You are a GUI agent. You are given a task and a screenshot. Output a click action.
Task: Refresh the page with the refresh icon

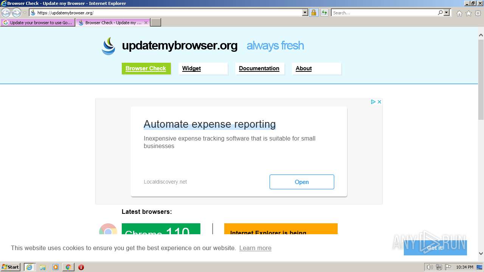[324, 13]
